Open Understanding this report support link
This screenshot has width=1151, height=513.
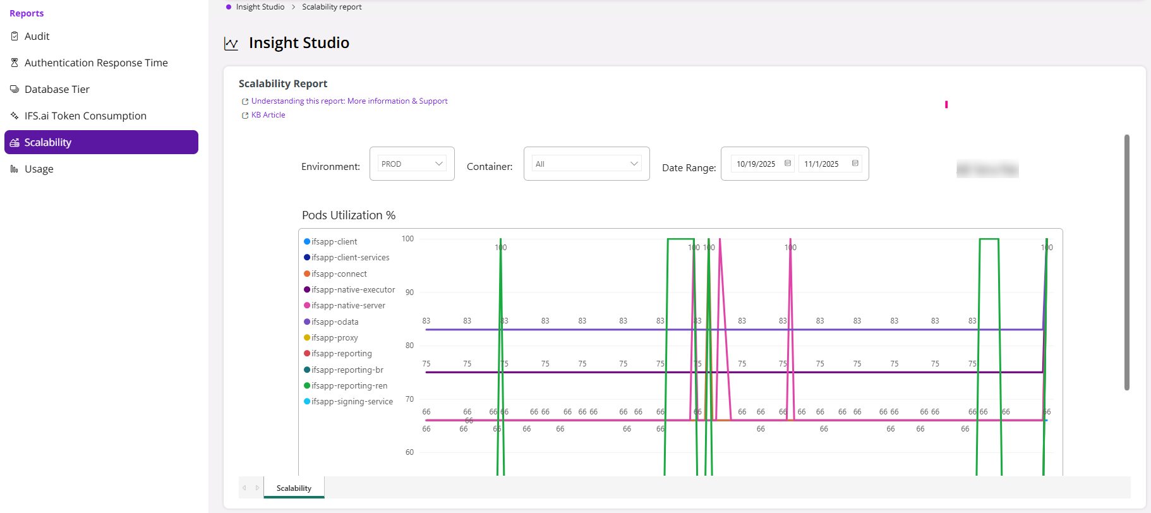click(349, 101)
